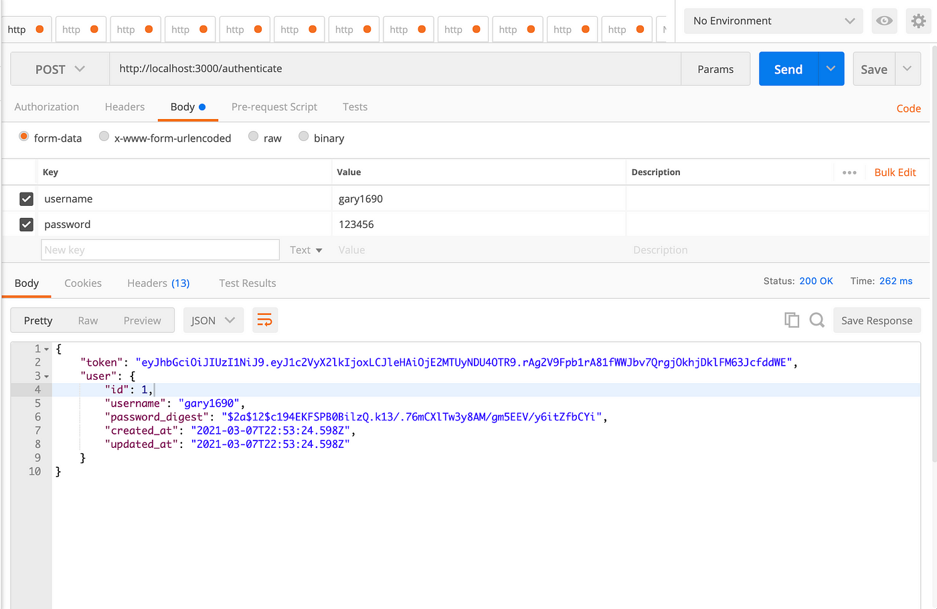Open the three-dots column options
This screenshot has width=937, height=609.
pos(849,172)
